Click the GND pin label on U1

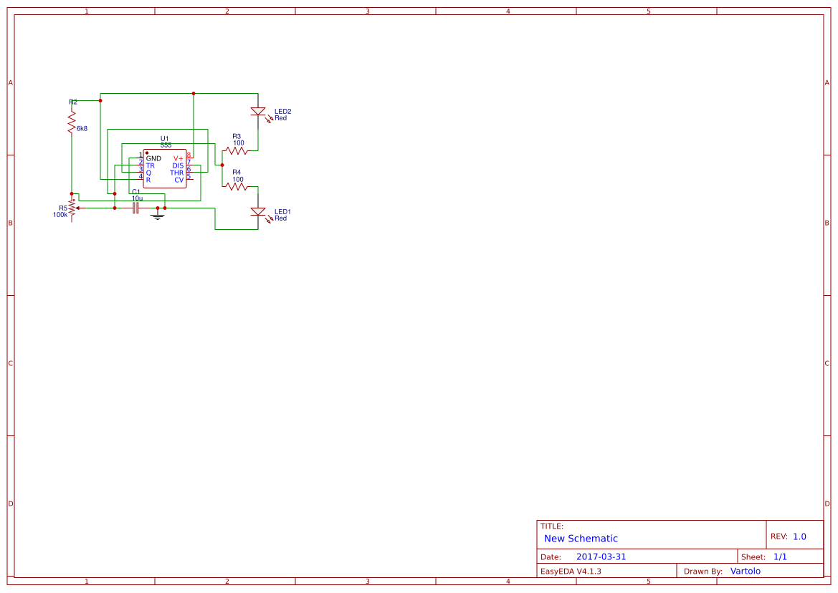pyautogui.click(x=153, y=158)
